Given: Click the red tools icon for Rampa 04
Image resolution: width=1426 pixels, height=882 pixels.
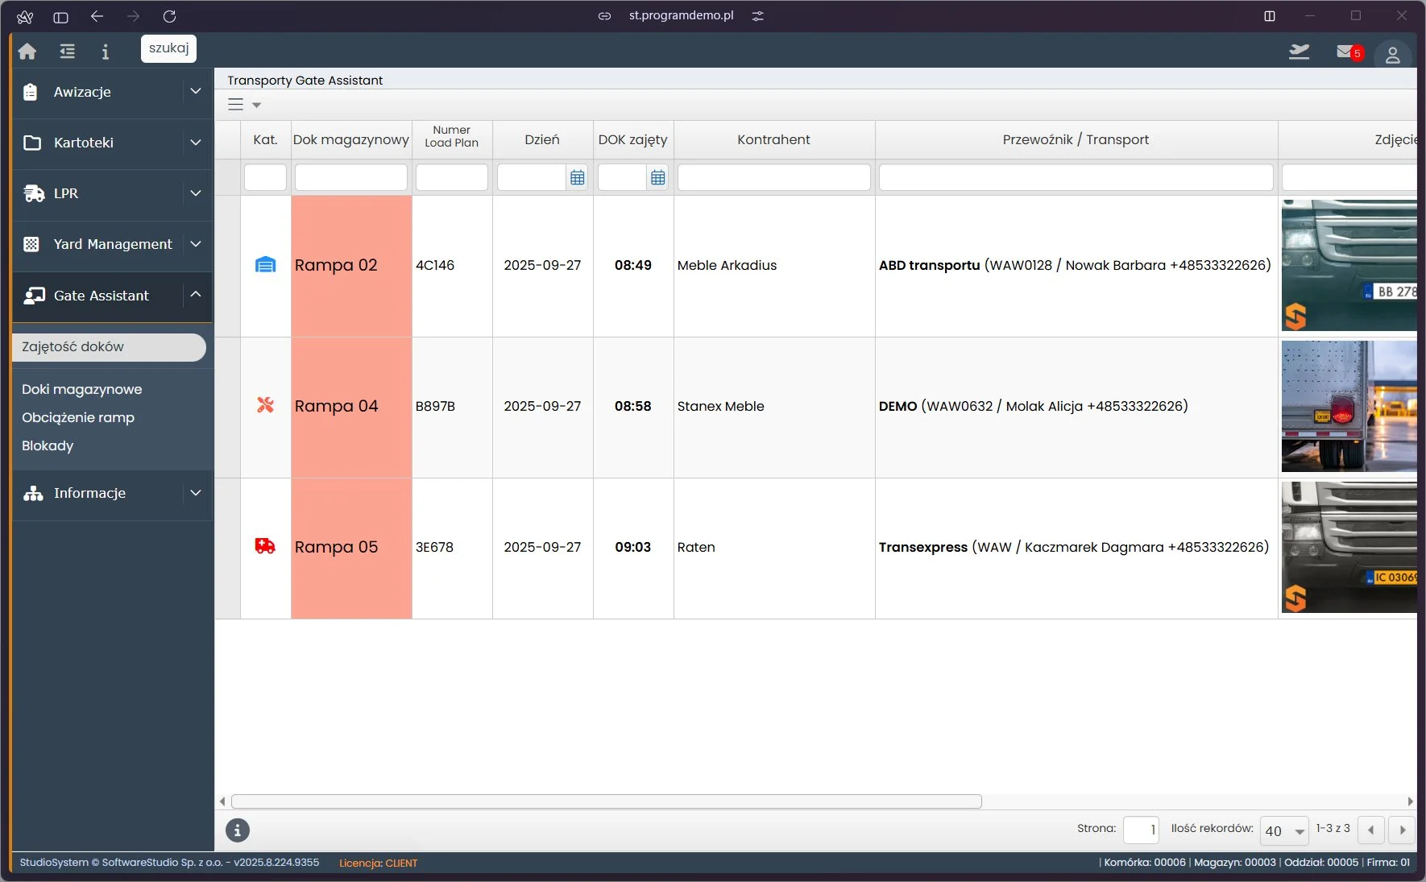Looking at the screenshot, I should [x=265, y=405].
